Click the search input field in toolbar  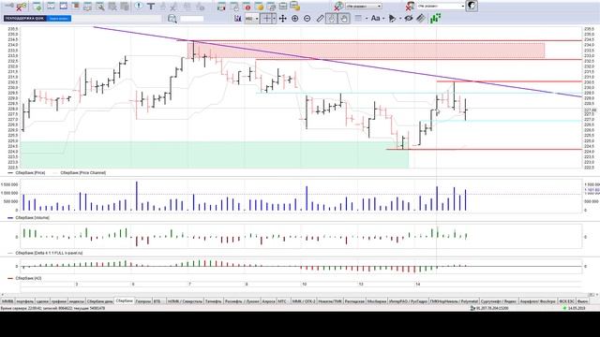(x=191, y=19)
